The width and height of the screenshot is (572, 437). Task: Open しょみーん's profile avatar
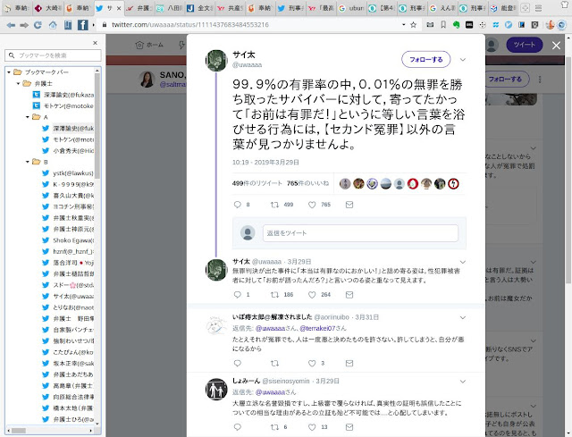pos(216,390)
